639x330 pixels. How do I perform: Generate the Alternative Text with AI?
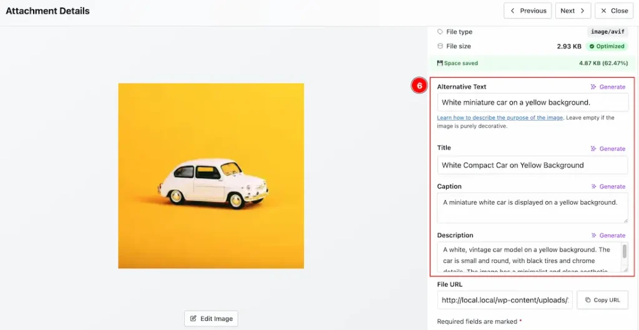pyautogui.click(x=608, y=87)
